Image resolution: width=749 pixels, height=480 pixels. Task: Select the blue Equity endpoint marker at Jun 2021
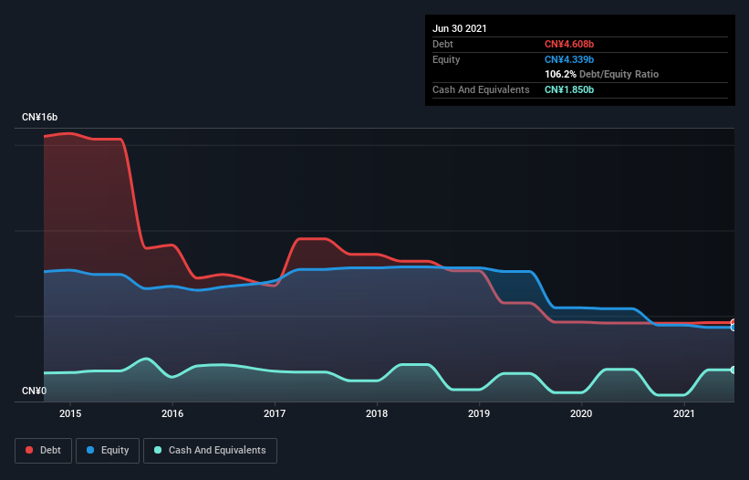tap(733, 328)
